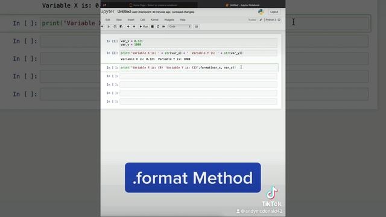
Task: Select the In [2] print concatenation cell
Action: pyautogui.click(x=198, y=53)
